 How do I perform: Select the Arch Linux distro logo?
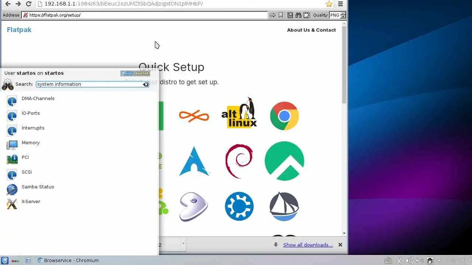(x=194, y=161)
